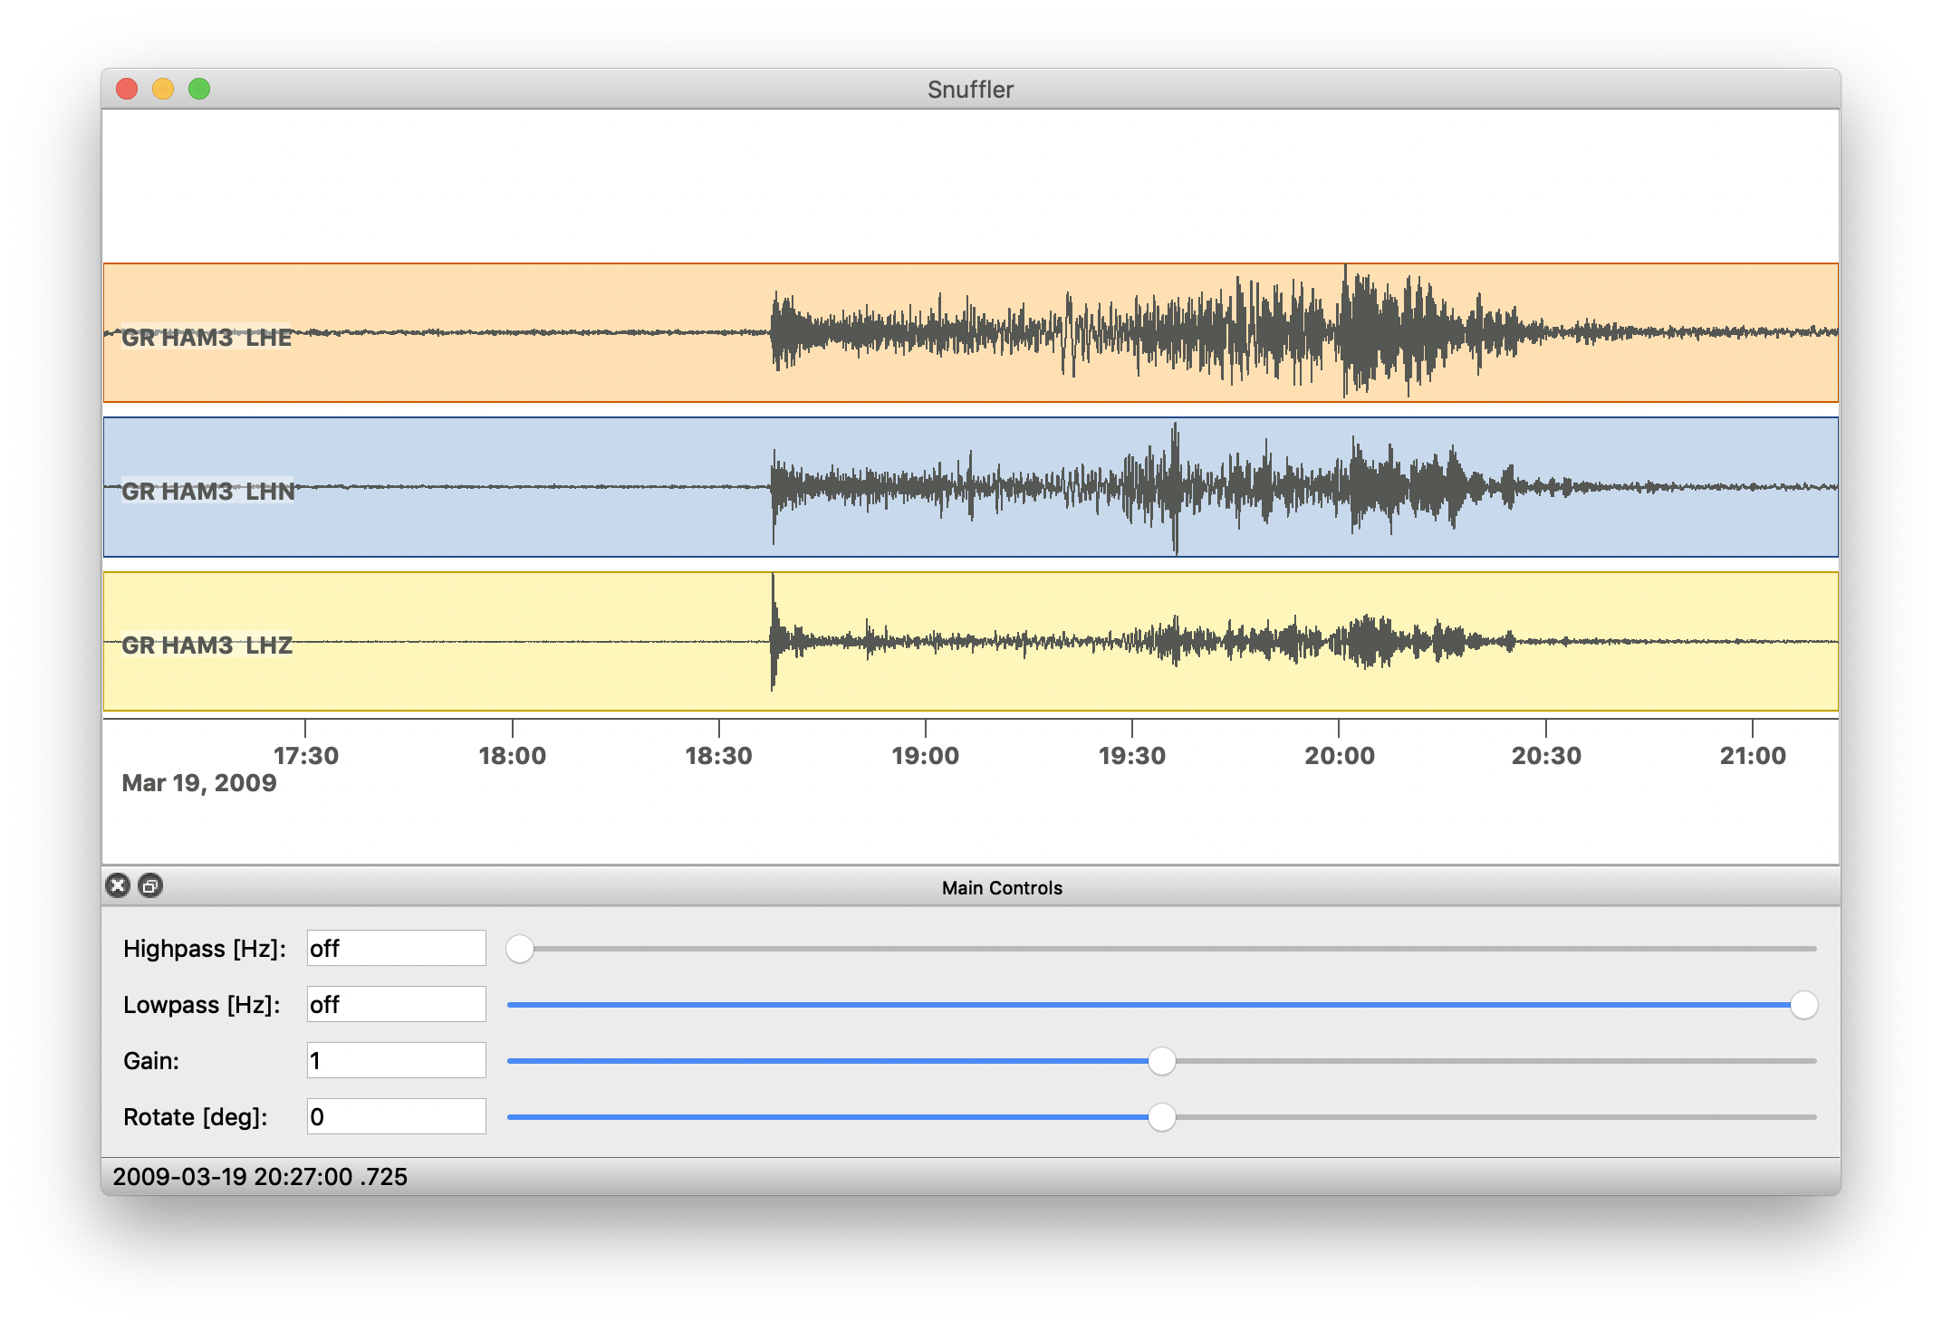Click the Main Controls panel title
1942x1329 pixels.
coord(1002,888)
